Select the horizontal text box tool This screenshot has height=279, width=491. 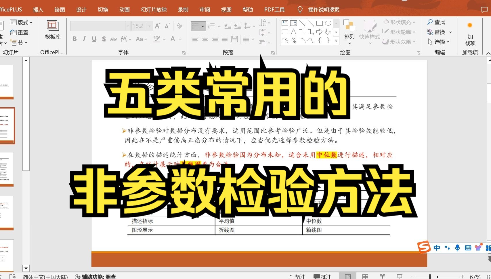pos(285,23)
